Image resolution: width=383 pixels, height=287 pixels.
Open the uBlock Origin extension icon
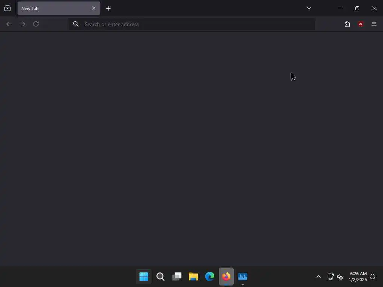coord(361,24)
